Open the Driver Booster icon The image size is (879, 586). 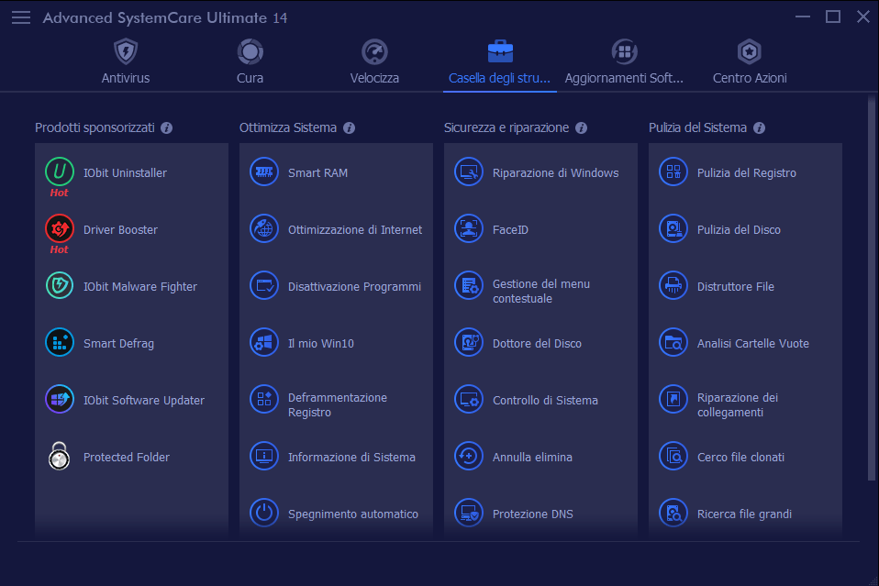point(60,228)
